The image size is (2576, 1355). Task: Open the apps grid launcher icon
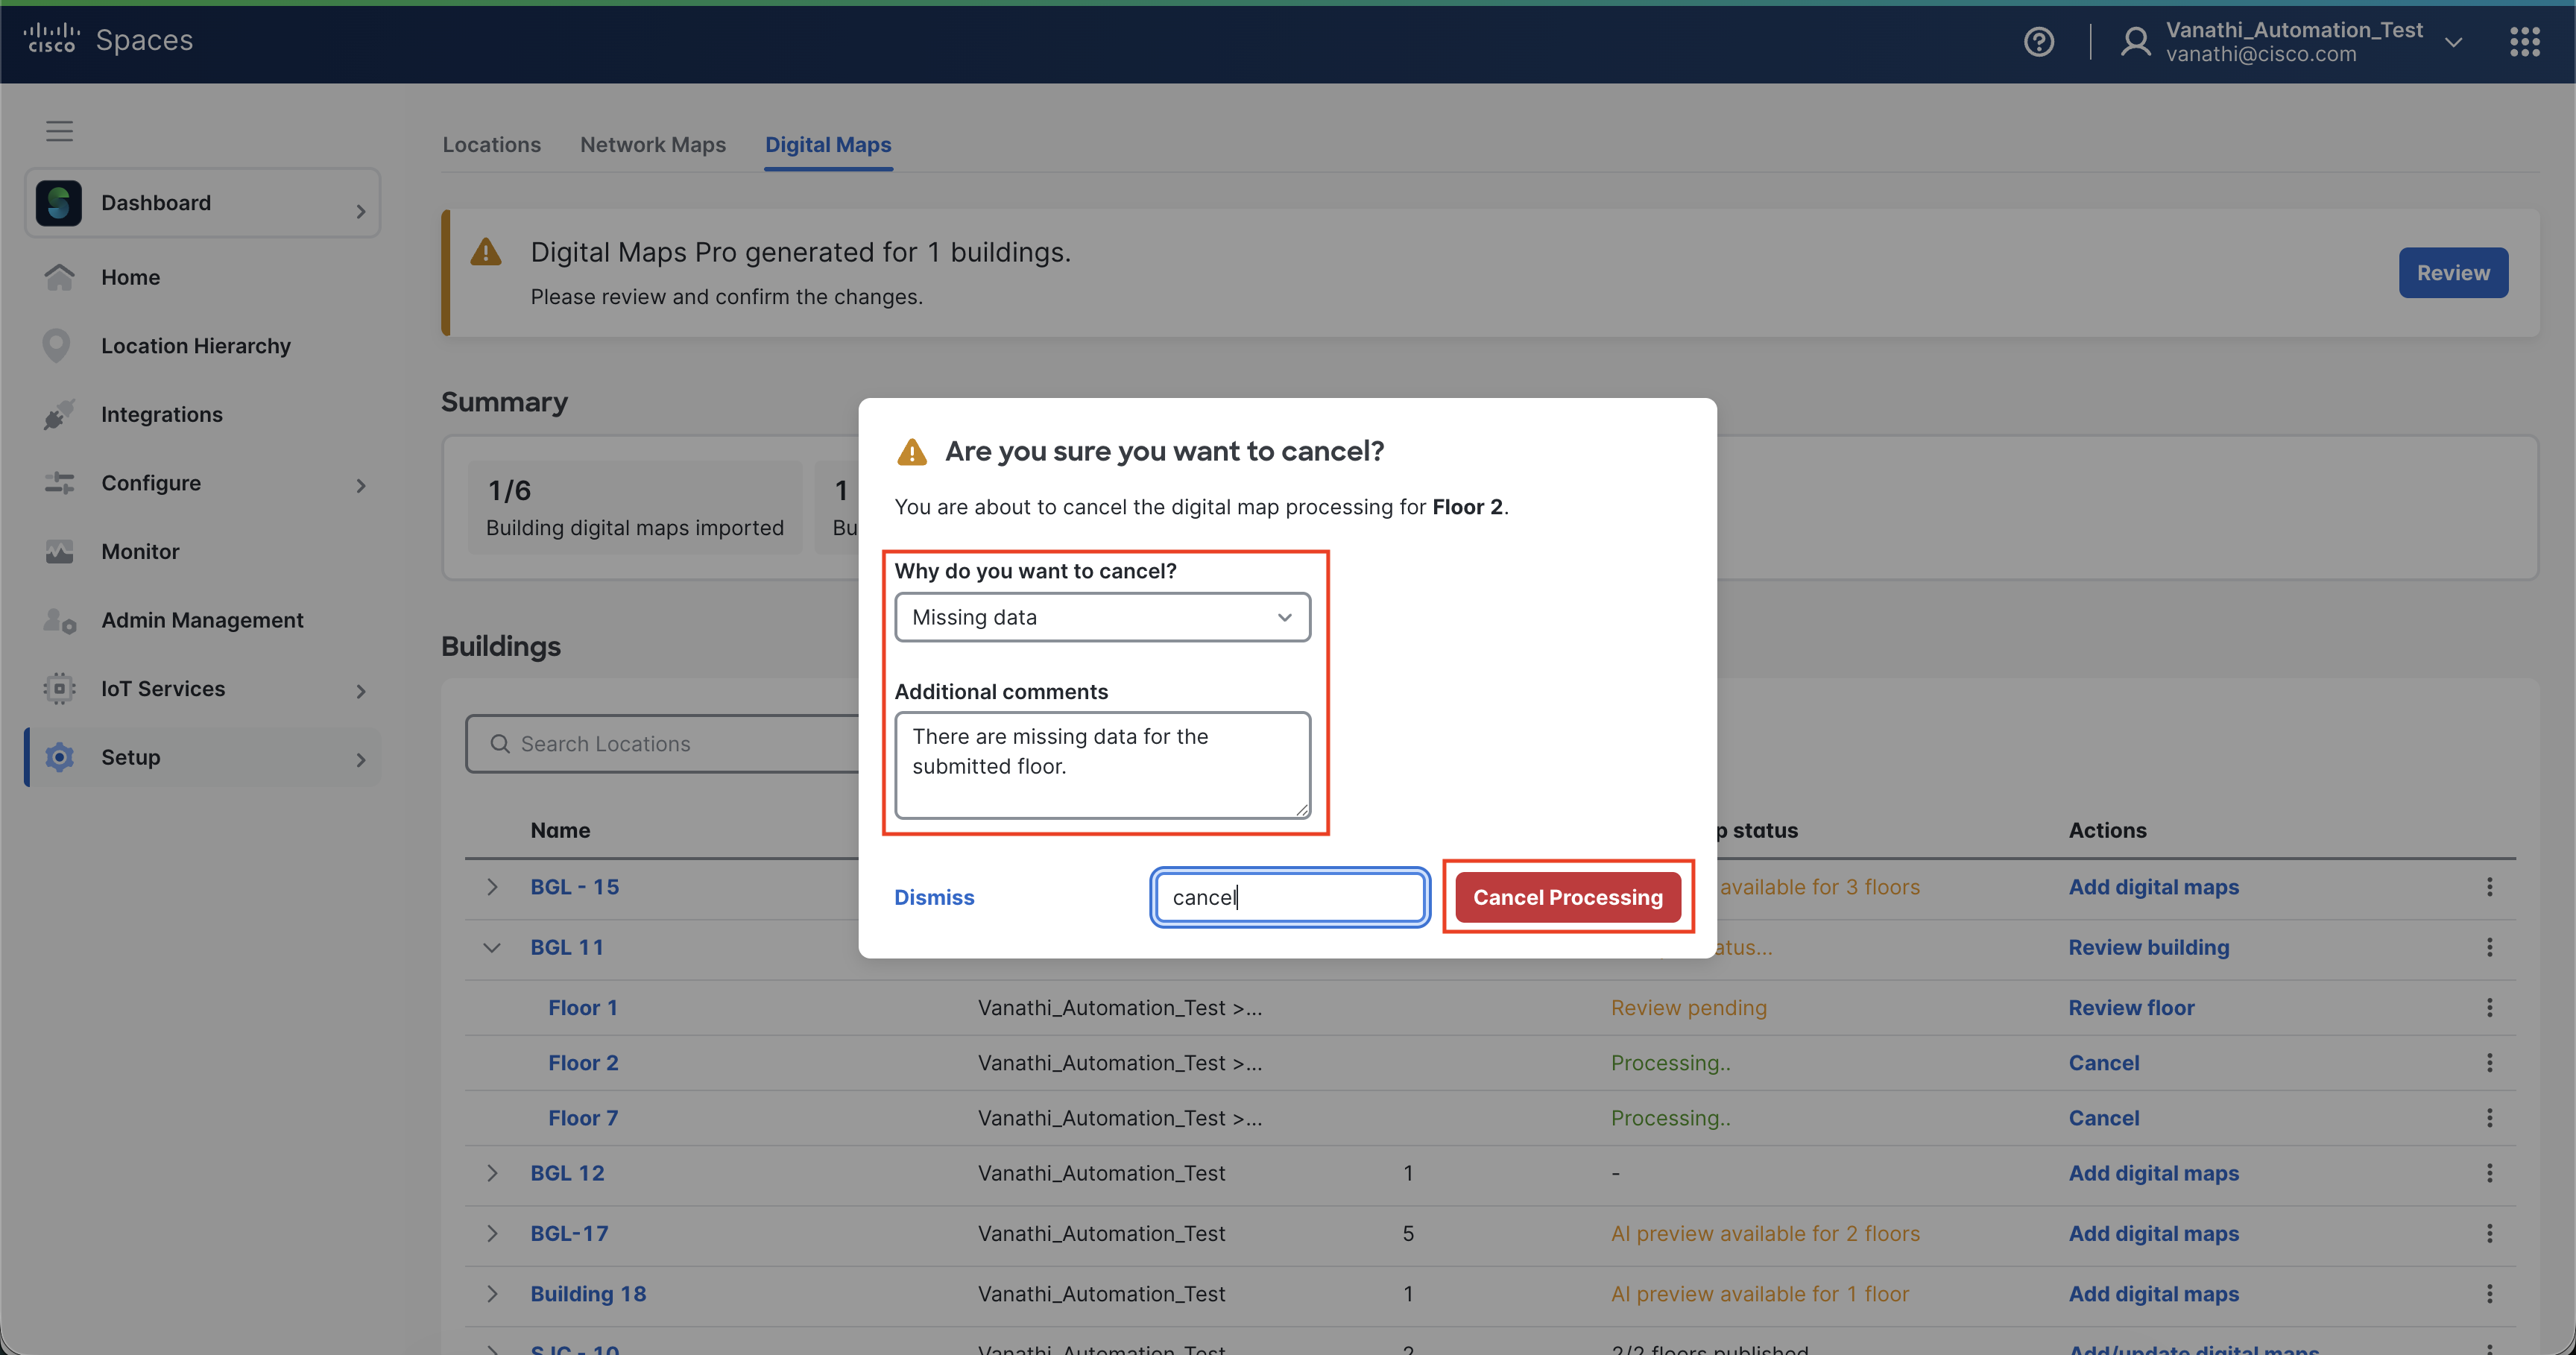[2524, 41]
